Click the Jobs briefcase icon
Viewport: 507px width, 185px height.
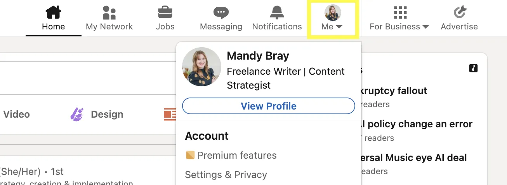click(165, 12)
